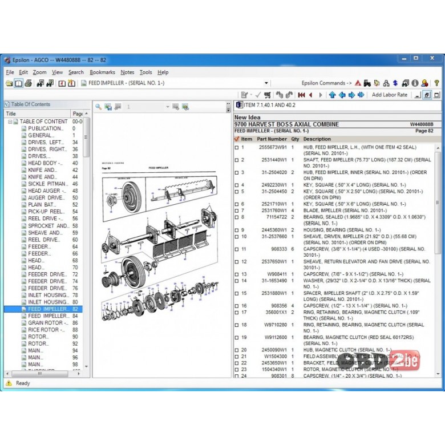Click the red AGCO triangle logo icon

[358, 83]
